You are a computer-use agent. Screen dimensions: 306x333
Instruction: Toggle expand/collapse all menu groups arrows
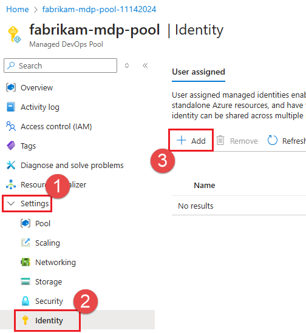[127, 66]
